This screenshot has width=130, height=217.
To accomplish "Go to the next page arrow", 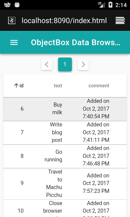I will click(x=83, y=64).
